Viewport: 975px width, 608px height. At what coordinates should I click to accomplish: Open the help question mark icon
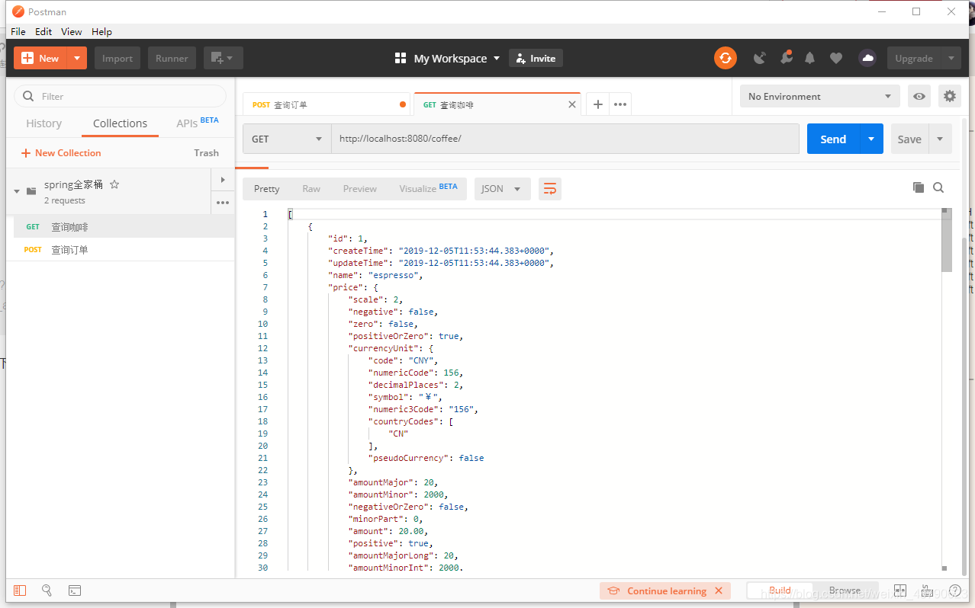tap(954, 590)
